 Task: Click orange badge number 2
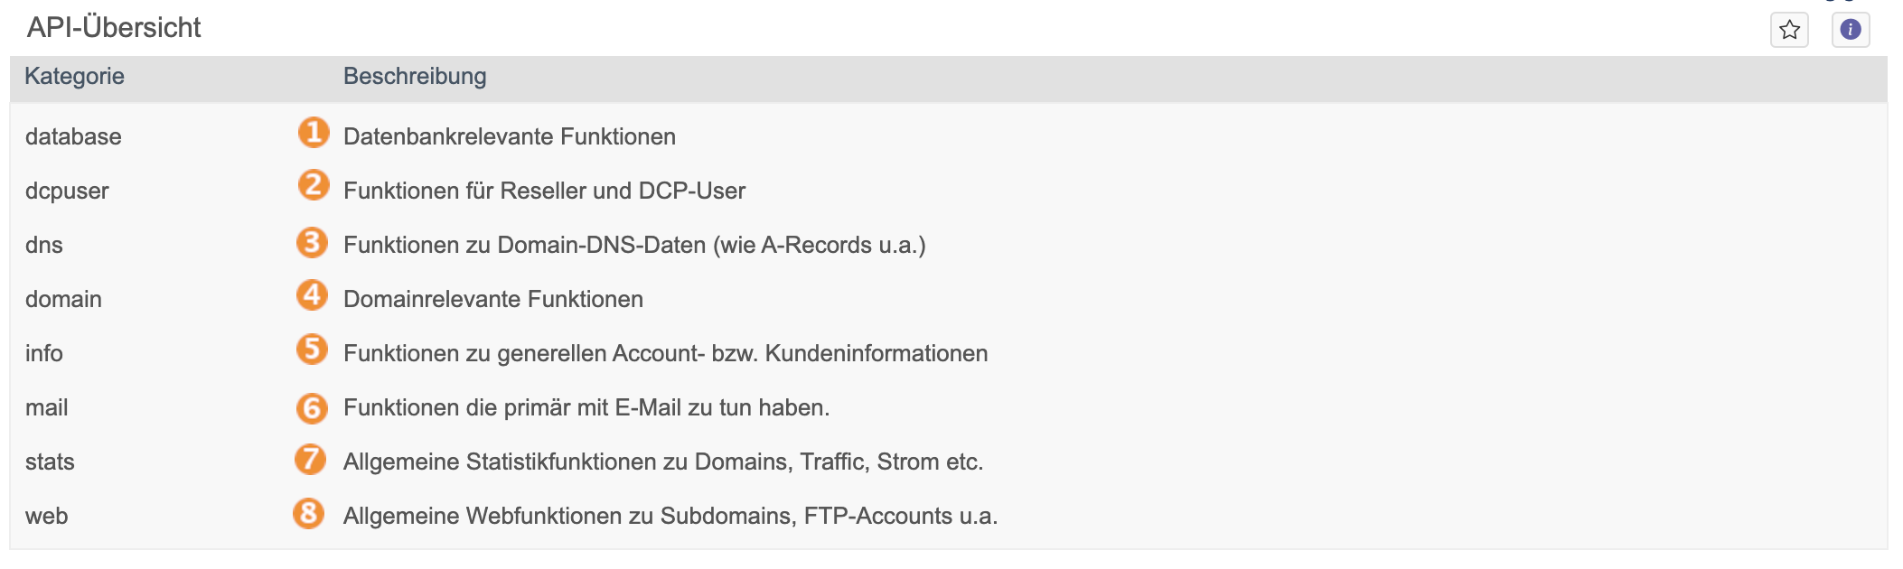314,185
